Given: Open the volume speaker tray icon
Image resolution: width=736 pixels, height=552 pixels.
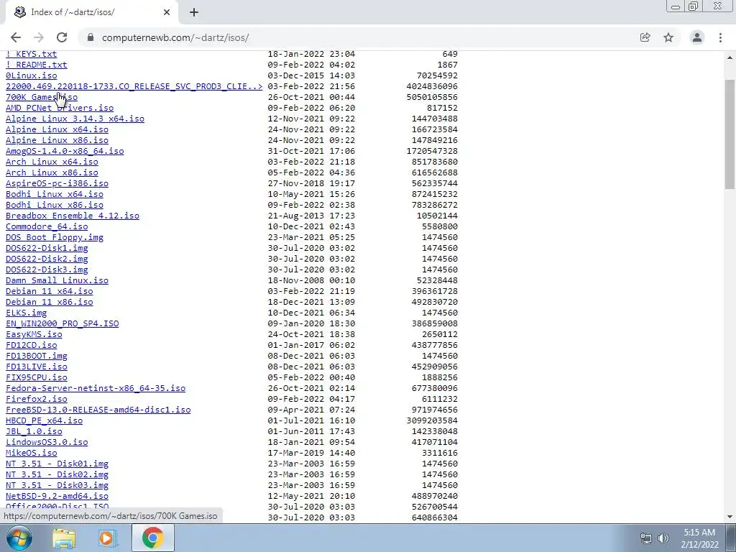Looking at the screenshot, I should [x=663, y=538].
